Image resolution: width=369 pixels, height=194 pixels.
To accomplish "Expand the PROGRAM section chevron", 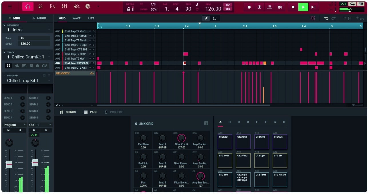I will pos(4,75).
